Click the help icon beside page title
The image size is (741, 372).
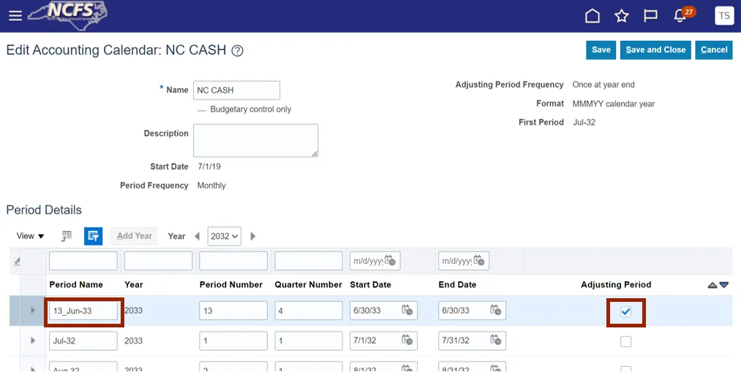237,50
